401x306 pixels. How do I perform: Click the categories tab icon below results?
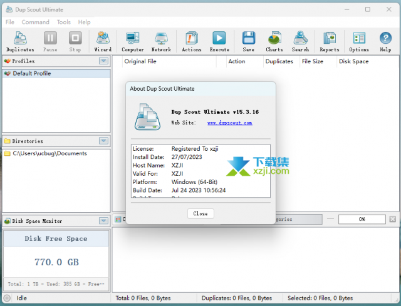[x=118, y=220]
